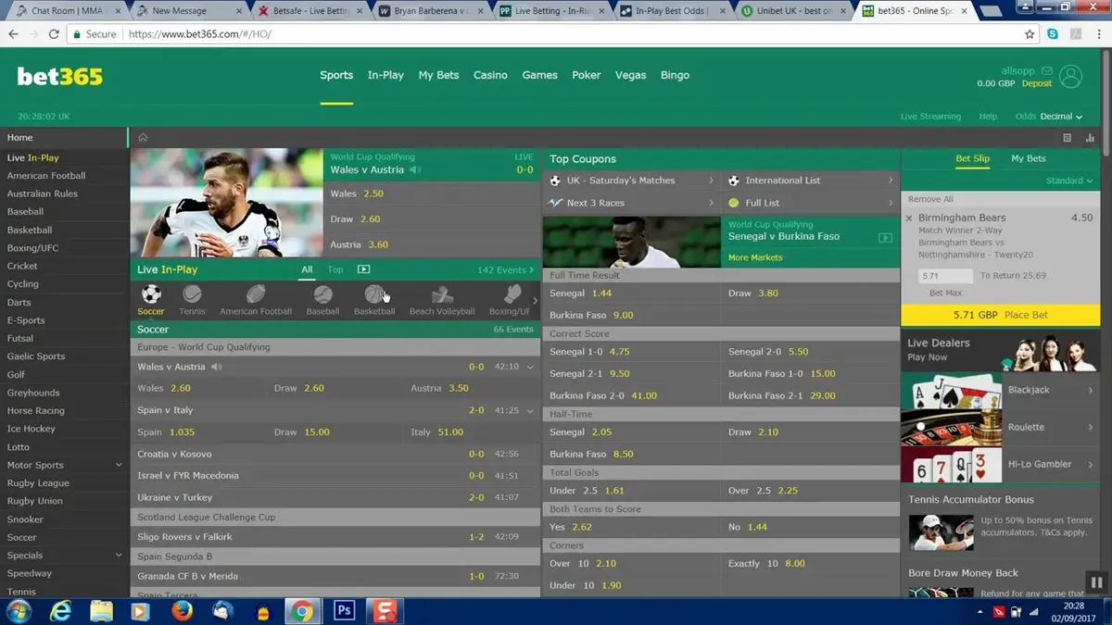Select Senegal 1.44 full time result odds
Viewport: 1112px width, 625px height.
(x=632, y=294)
